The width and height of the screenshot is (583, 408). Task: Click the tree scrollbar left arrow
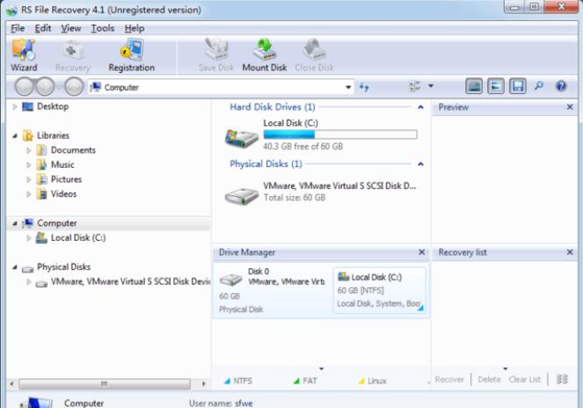pyautogui.click(x=11, y=383)
